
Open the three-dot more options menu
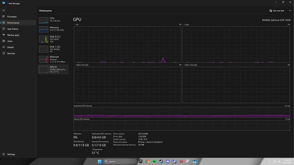coord(290,11)
